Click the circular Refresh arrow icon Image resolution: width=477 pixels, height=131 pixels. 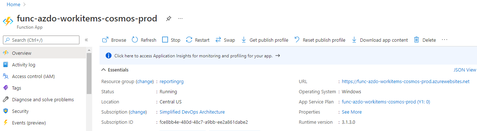(x=134, y=40)
